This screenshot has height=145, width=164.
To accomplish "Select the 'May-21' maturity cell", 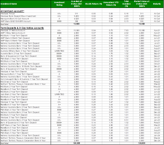I will 157,36.
